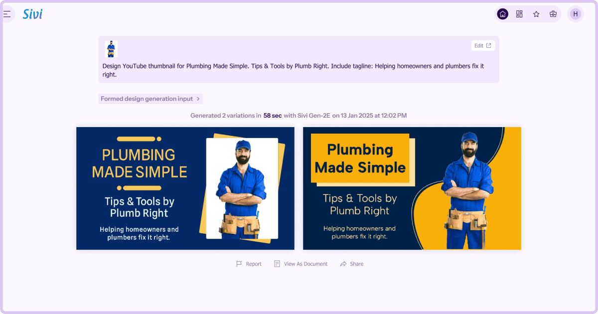Expand Formed design generation input
The image size is (598, 314).
coord(147,99)
